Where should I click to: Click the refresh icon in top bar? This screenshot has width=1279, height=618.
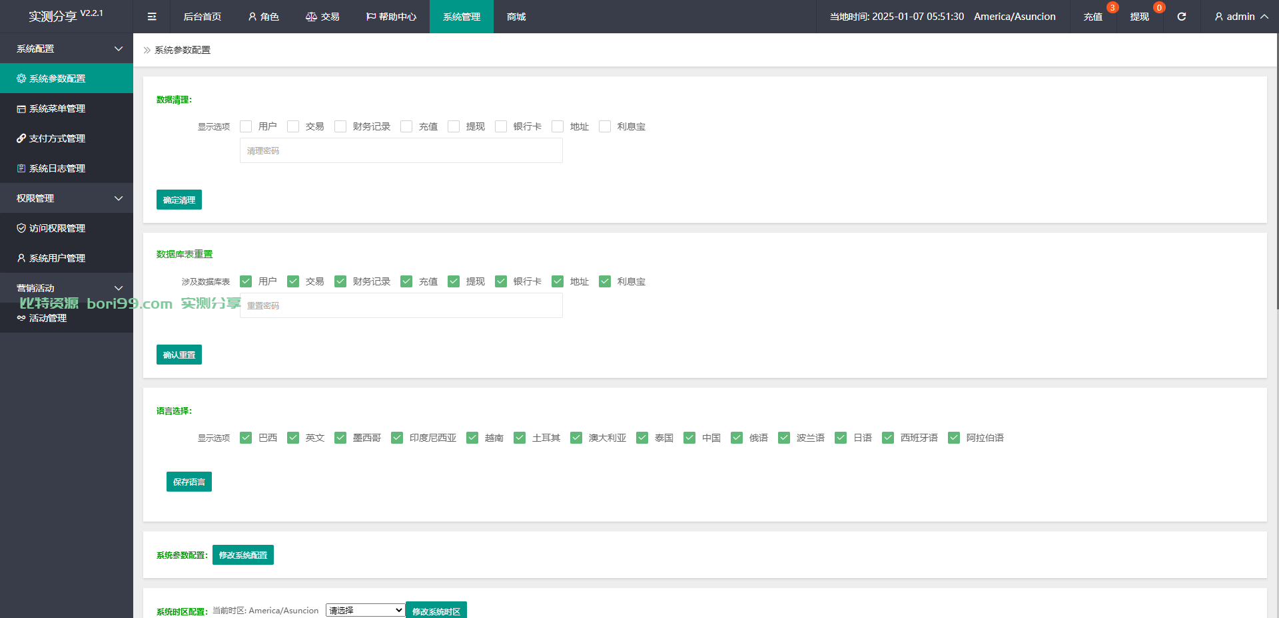click(1181, 17)
